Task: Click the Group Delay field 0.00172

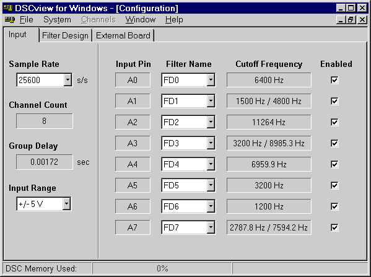Action: [x=45, y=162]
